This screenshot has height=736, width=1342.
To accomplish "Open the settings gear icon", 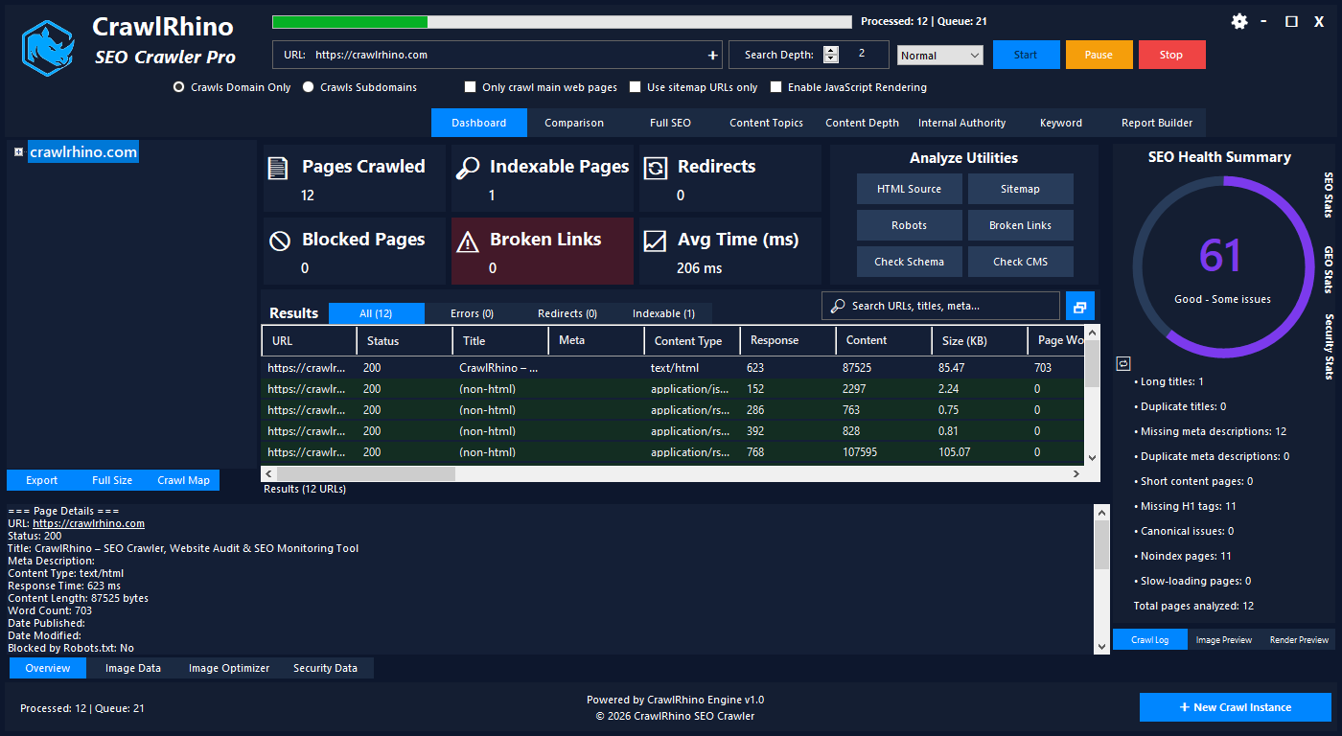I will (1239, 21).
